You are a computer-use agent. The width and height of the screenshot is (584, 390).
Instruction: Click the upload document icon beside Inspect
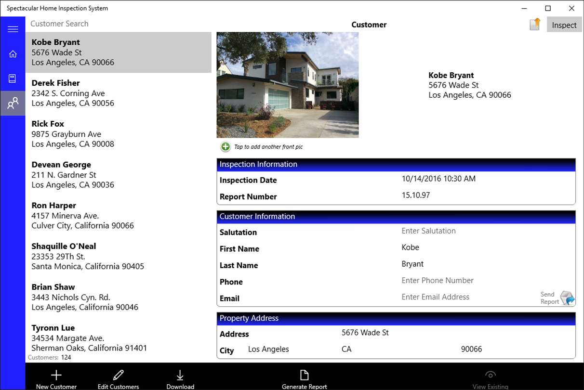(x=535, y=24)
